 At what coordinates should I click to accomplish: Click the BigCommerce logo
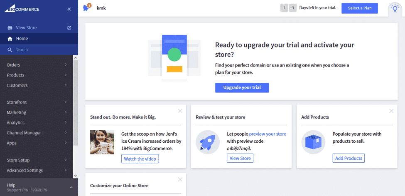point(22,9)
